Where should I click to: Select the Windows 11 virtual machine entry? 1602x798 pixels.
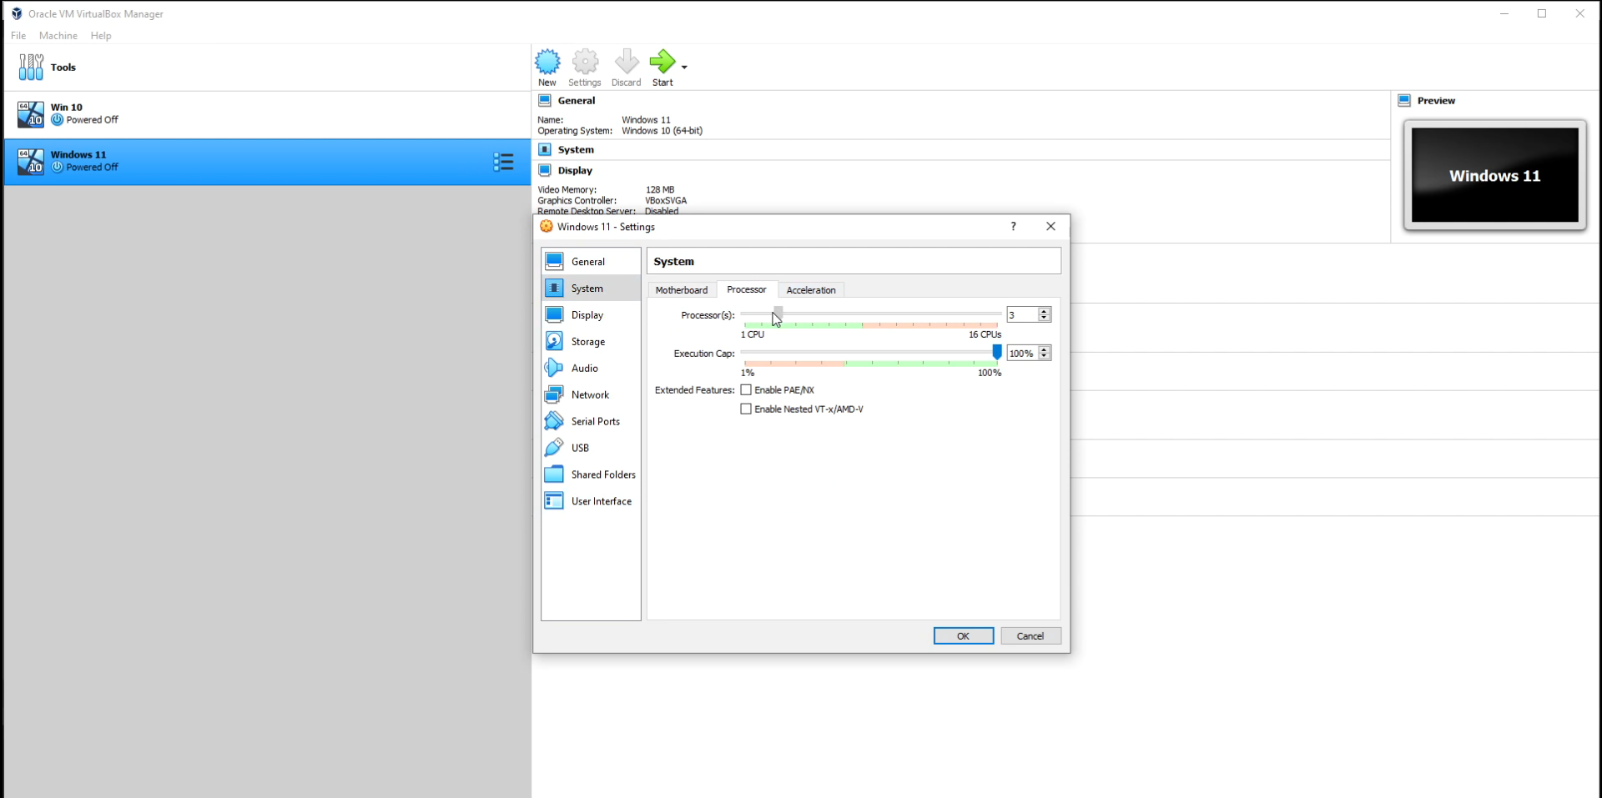[267, 162]
